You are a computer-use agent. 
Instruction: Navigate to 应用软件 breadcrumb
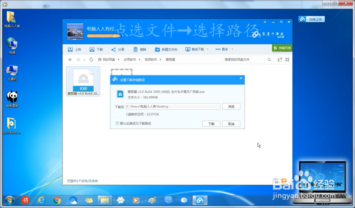point(130,60)
